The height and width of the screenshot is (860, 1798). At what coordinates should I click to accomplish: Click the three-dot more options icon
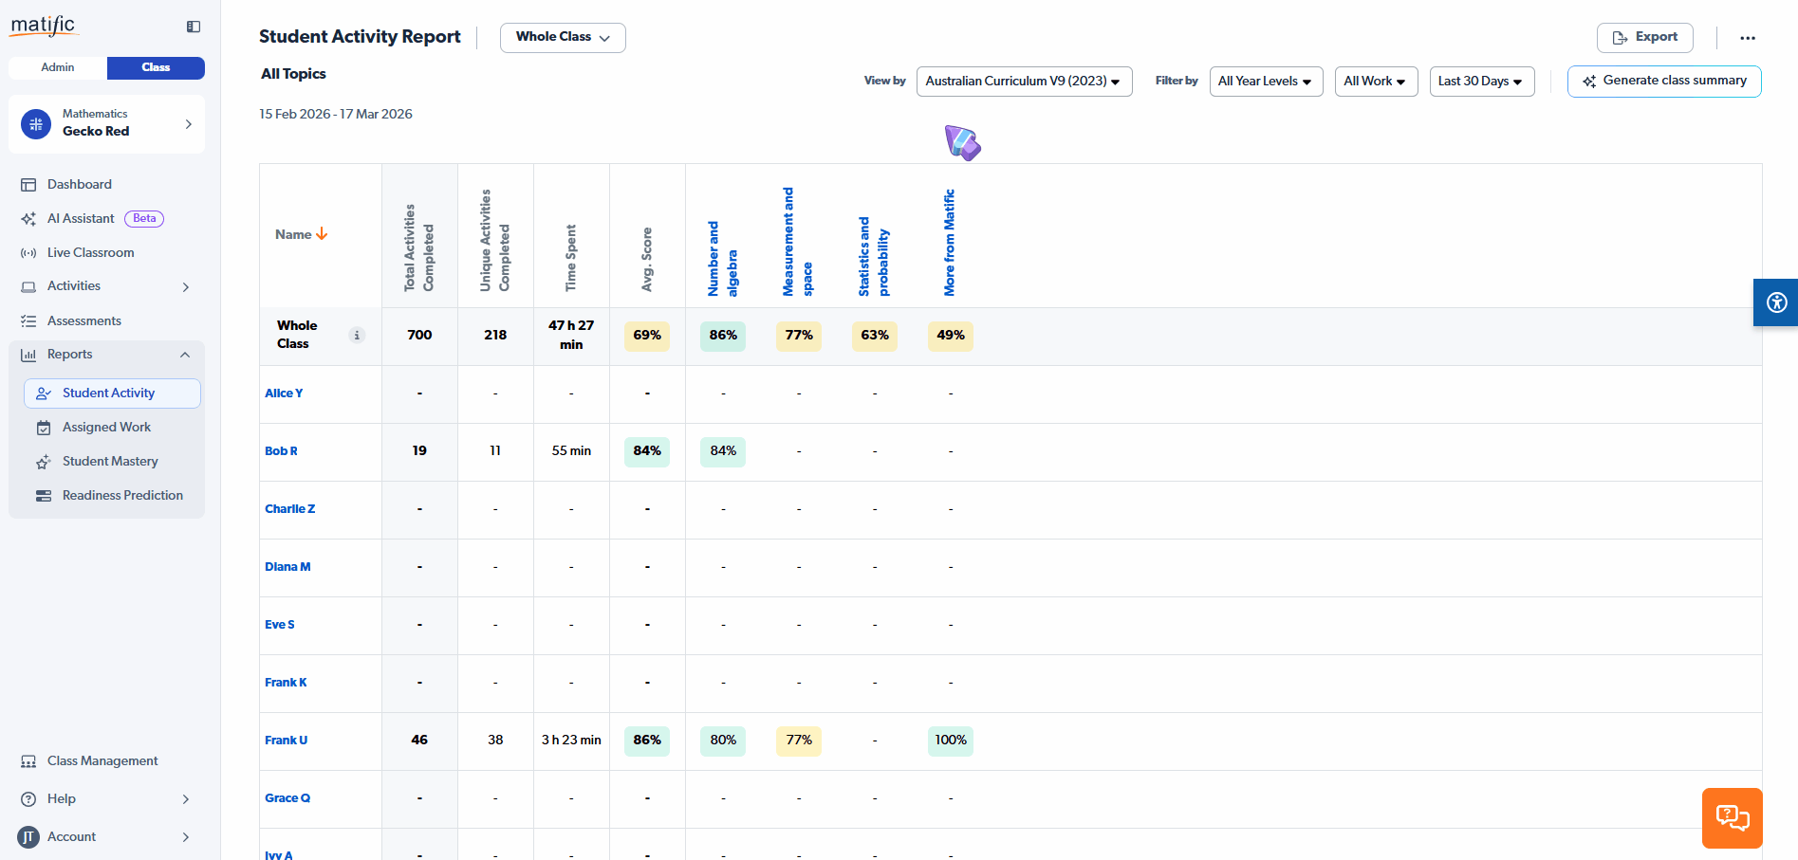[x=1747, y=38]
